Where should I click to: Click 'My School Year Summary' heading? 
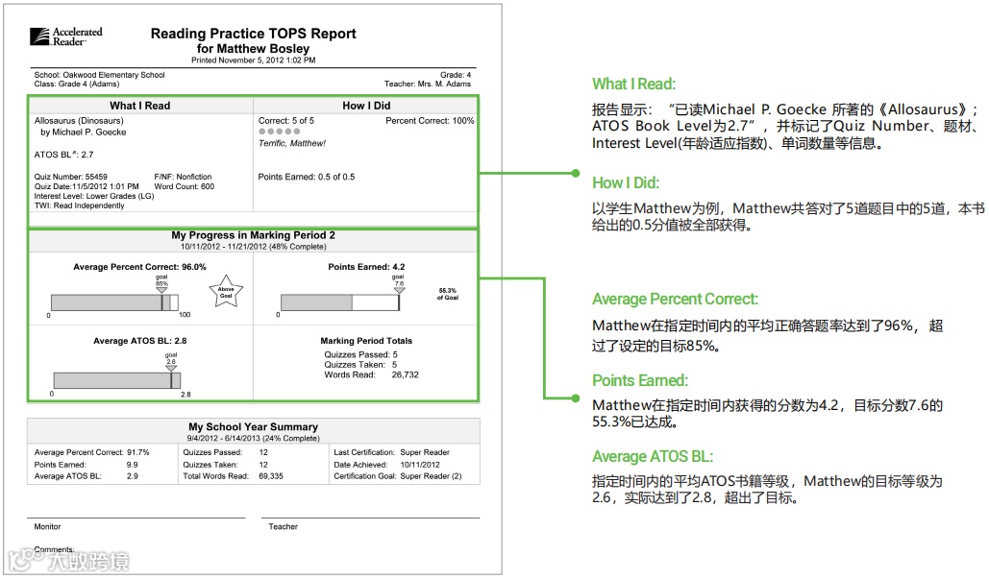click(253, 427)
